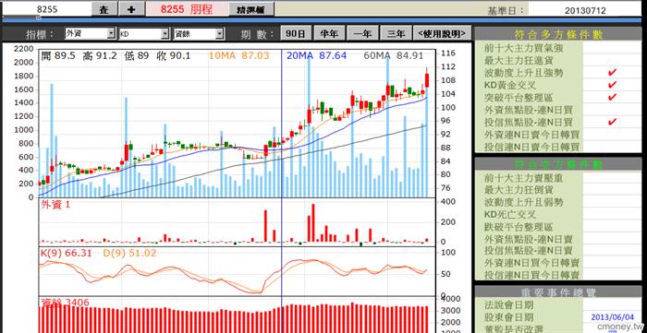The height and width of the screenshot is (333, 647).
Task: Click the checkmark for 投信焦點股-連N日買
Action: click(x=612, y=122)
